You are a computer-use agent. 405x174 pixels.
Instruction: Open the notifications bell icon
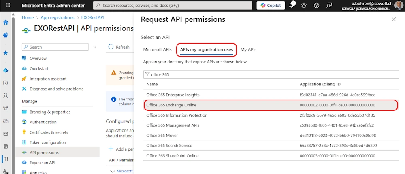[291, 5]
